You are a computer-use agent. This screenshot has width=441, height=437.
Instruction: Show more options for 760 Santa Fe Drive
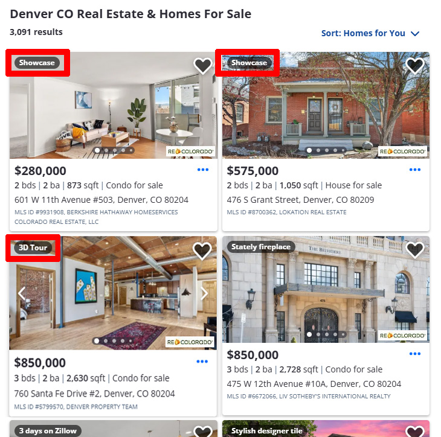point(202,362)
